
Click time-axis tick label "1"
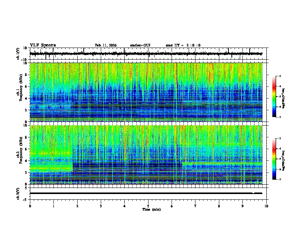click(x=53, y=206)
